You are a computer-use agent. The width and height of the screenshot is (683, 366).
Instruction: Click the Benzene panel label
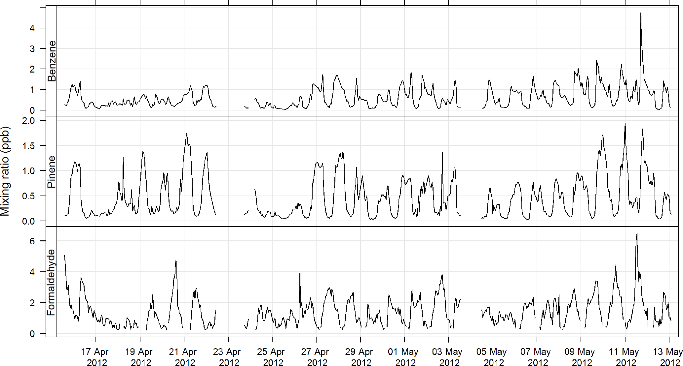pyautogui.click(x=52, y=61)
